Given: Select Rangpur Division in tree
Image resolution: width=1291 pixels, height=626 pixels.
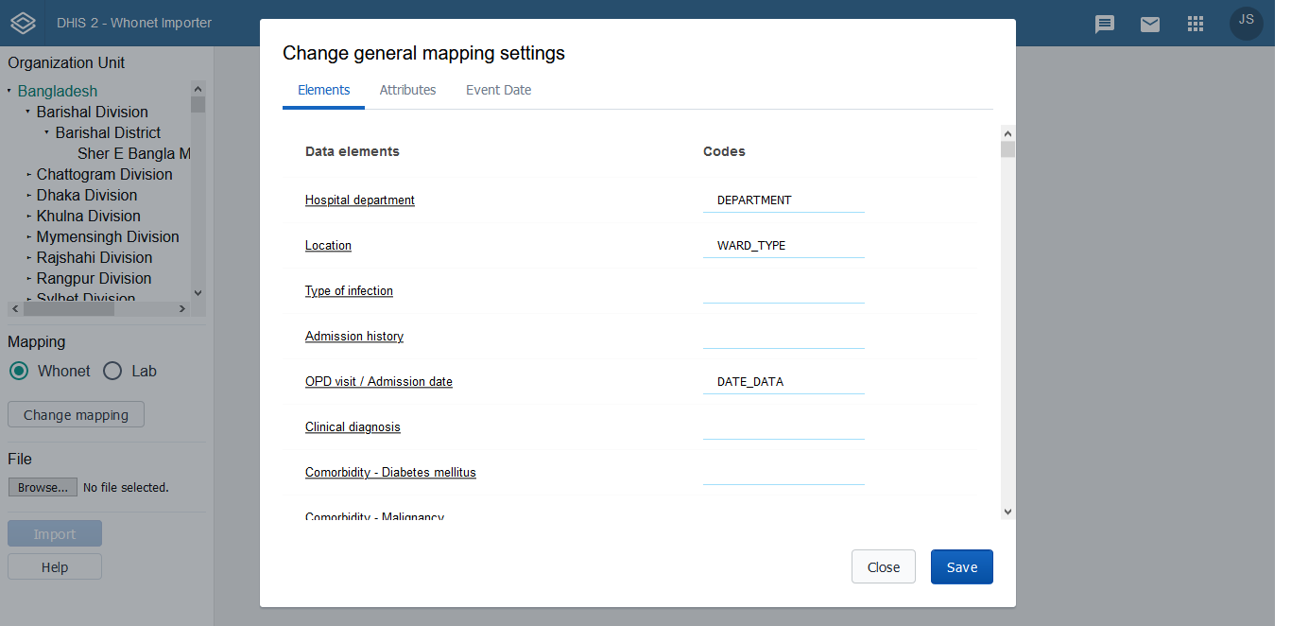Looking at the screenshot, I should pos(94,279).
